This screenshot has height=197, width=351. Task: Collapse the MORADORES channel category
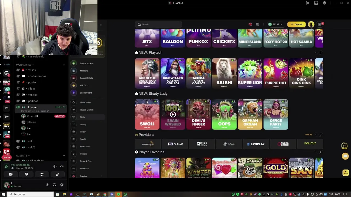click(x=25, y=65)
